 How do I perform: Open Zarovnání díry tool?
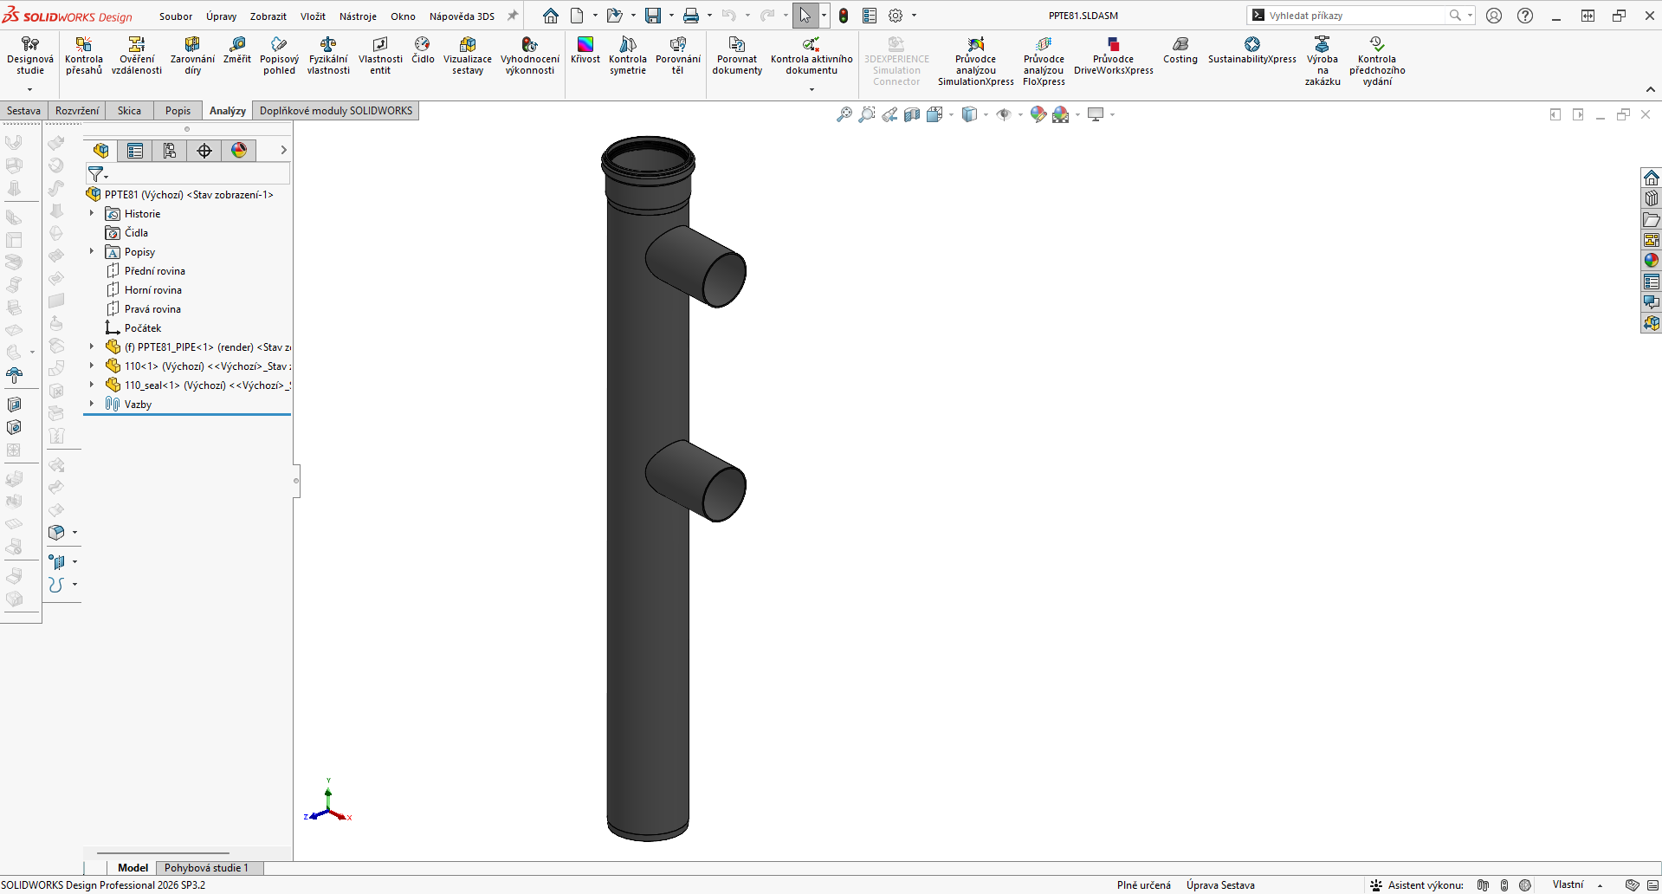[x=192, y=56]
